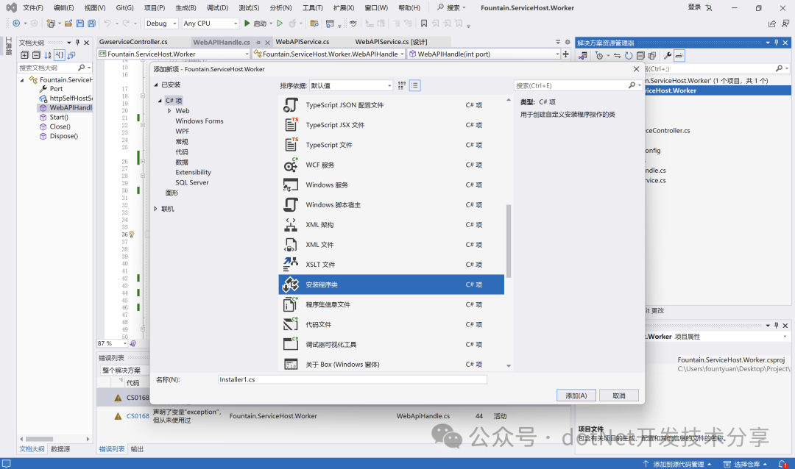Select Dispose() in document outline

(64, 136)
